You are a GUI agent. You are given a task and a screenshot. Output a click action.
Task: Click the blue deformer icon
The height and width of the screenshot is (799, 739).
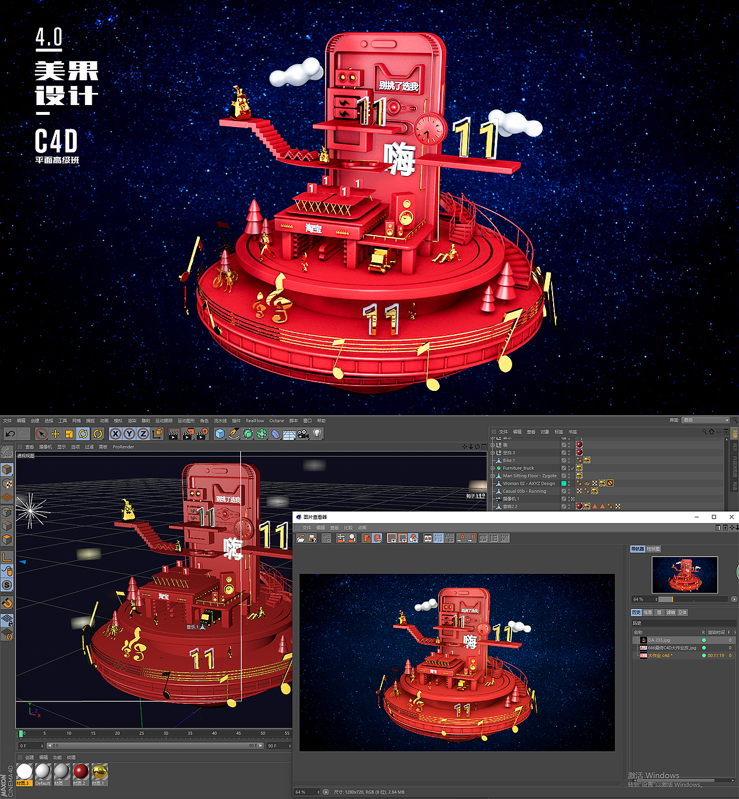(x=276, y=434)
